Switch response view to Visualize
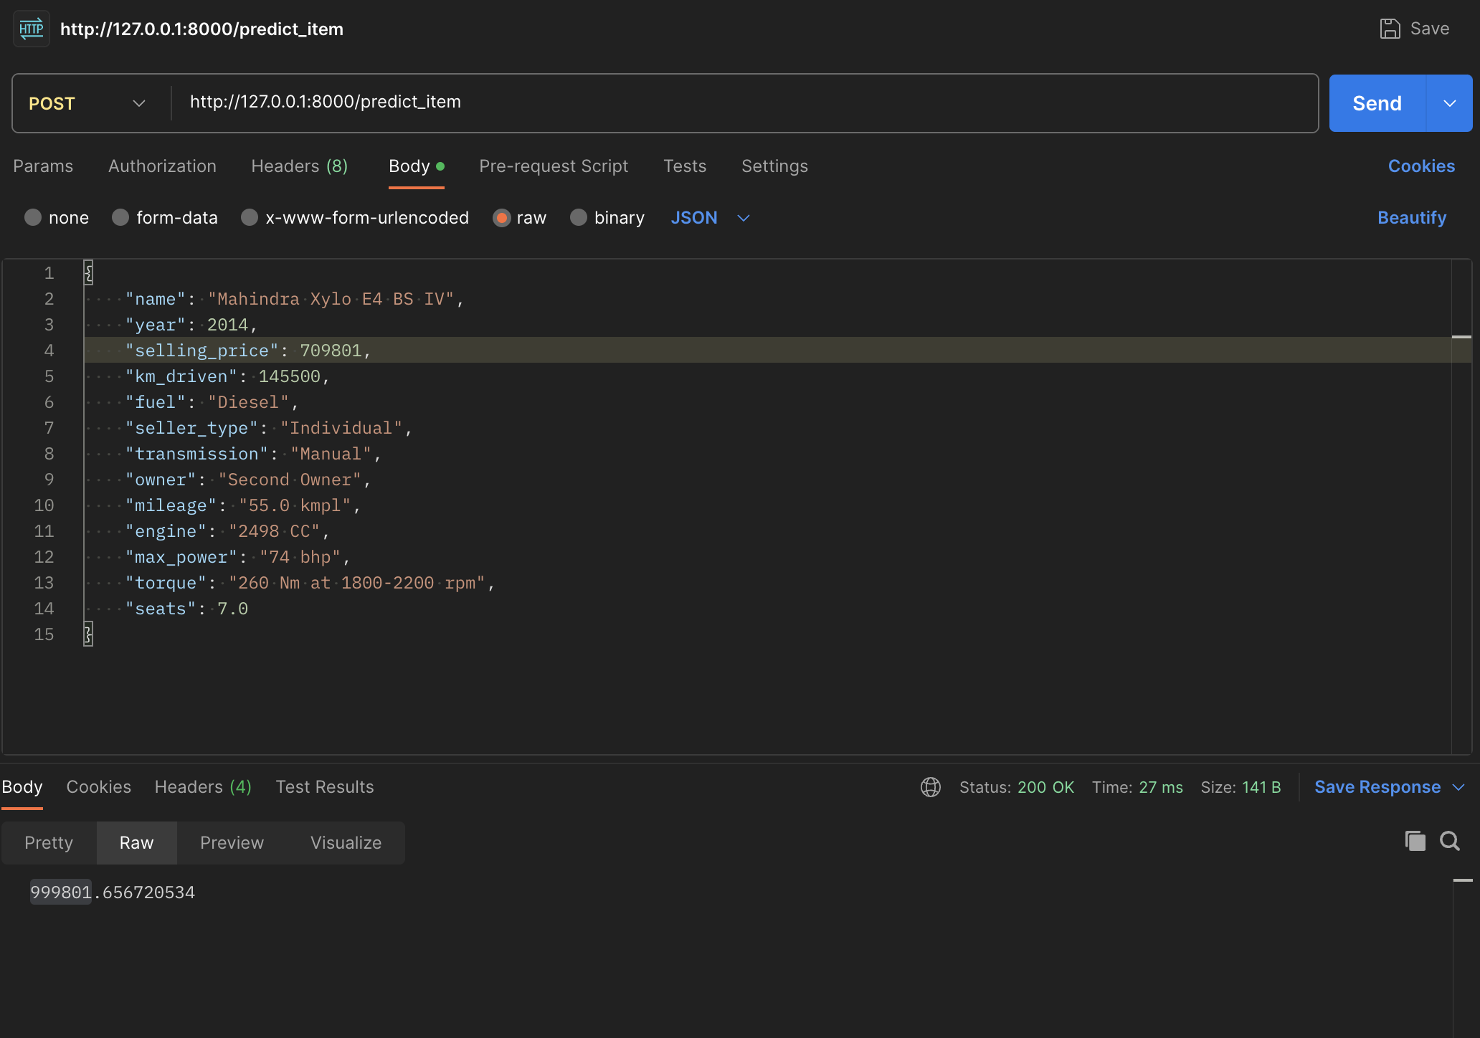Viewport: 1480px width, 1038px height. 346,843
